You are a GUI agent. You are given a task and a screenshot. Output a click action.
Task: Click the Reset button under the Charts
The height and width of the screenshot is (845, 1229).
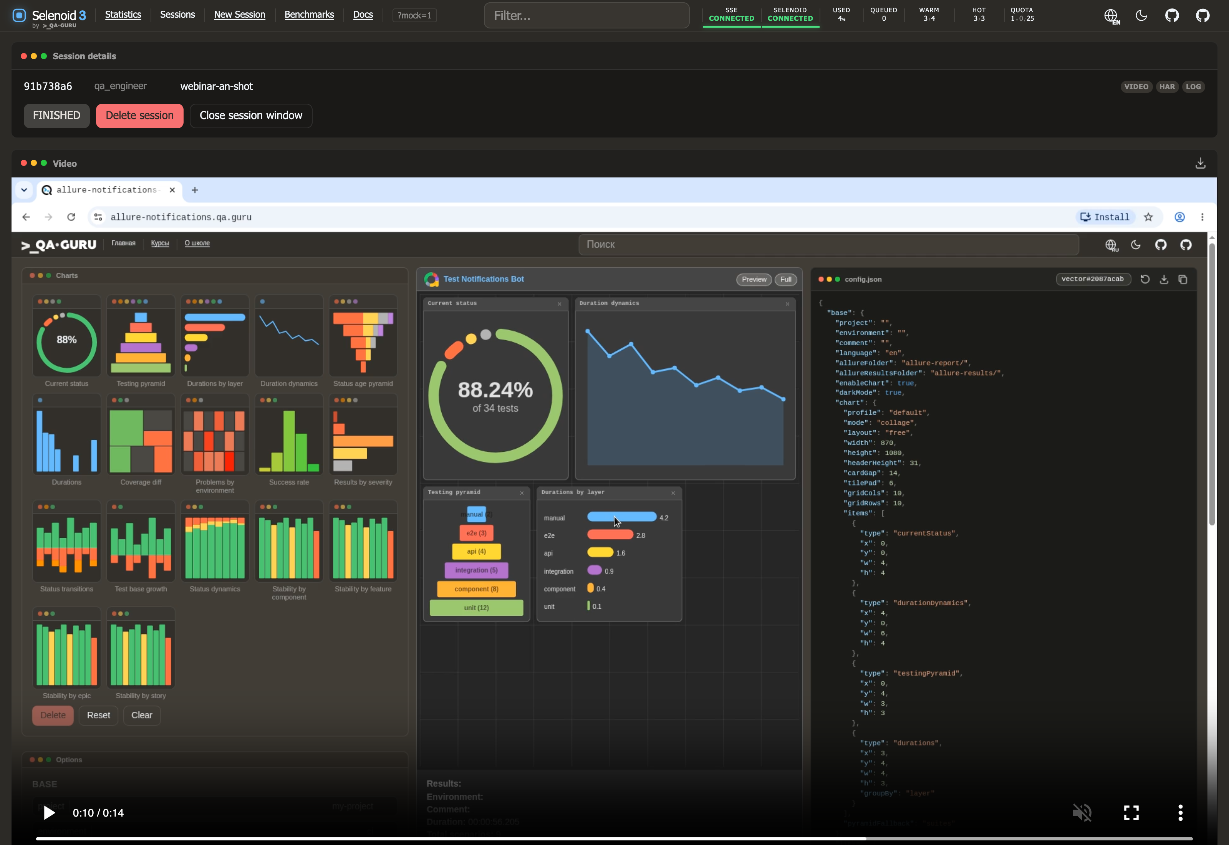[x=98, y=715]
